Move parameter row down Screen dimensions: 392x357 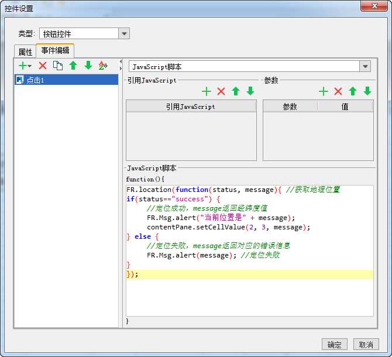[x=367, y=91]
